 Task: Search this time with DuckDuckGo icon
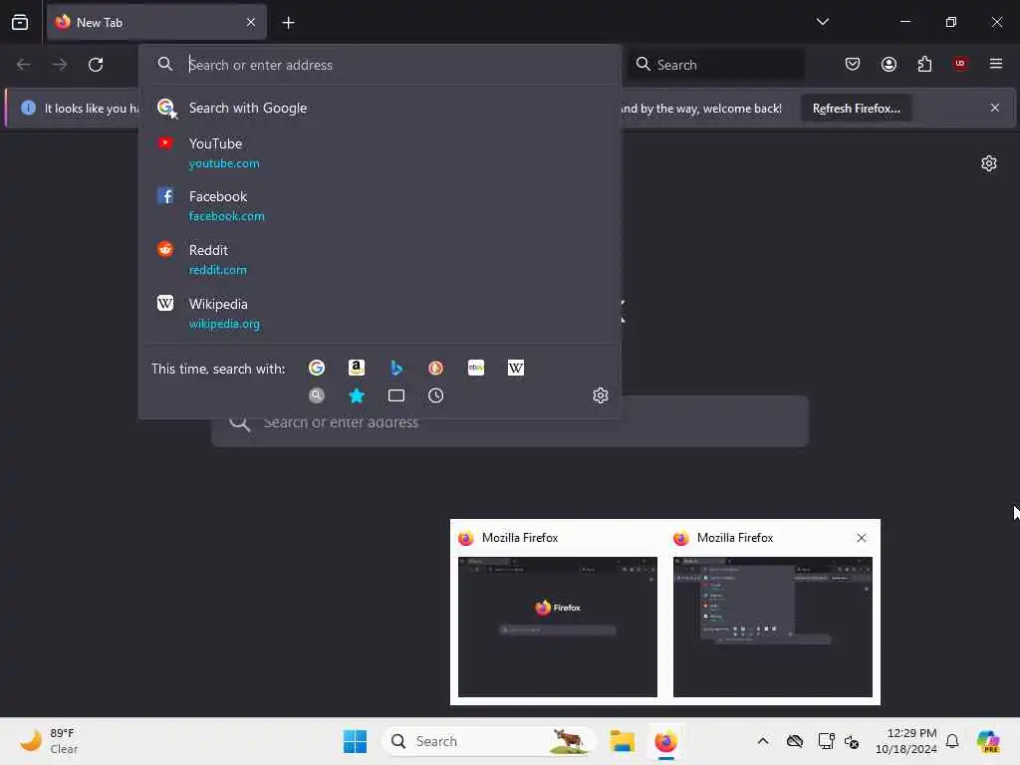pos(436,369)
